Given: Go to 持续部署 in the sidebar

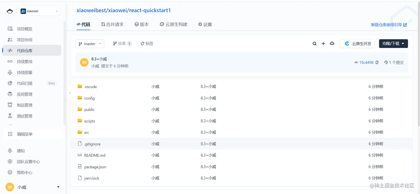Looking at the screenshot, I should tap(31, 73).
